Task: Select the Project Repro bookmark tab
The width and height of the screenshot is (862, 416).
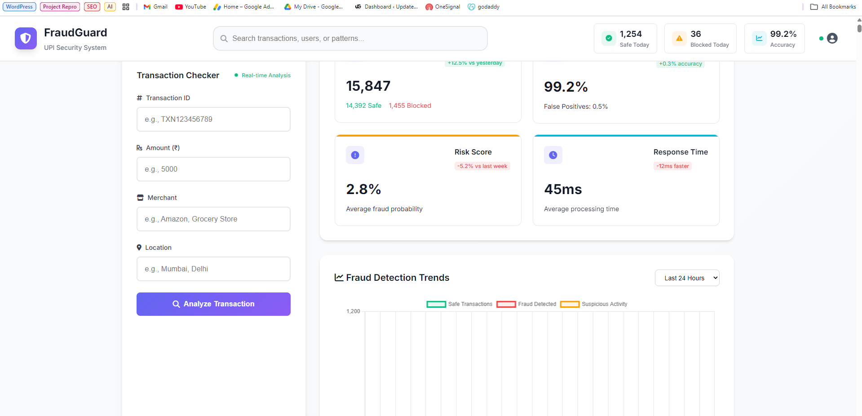Action: pyautogui.click(x=60, y=6)
